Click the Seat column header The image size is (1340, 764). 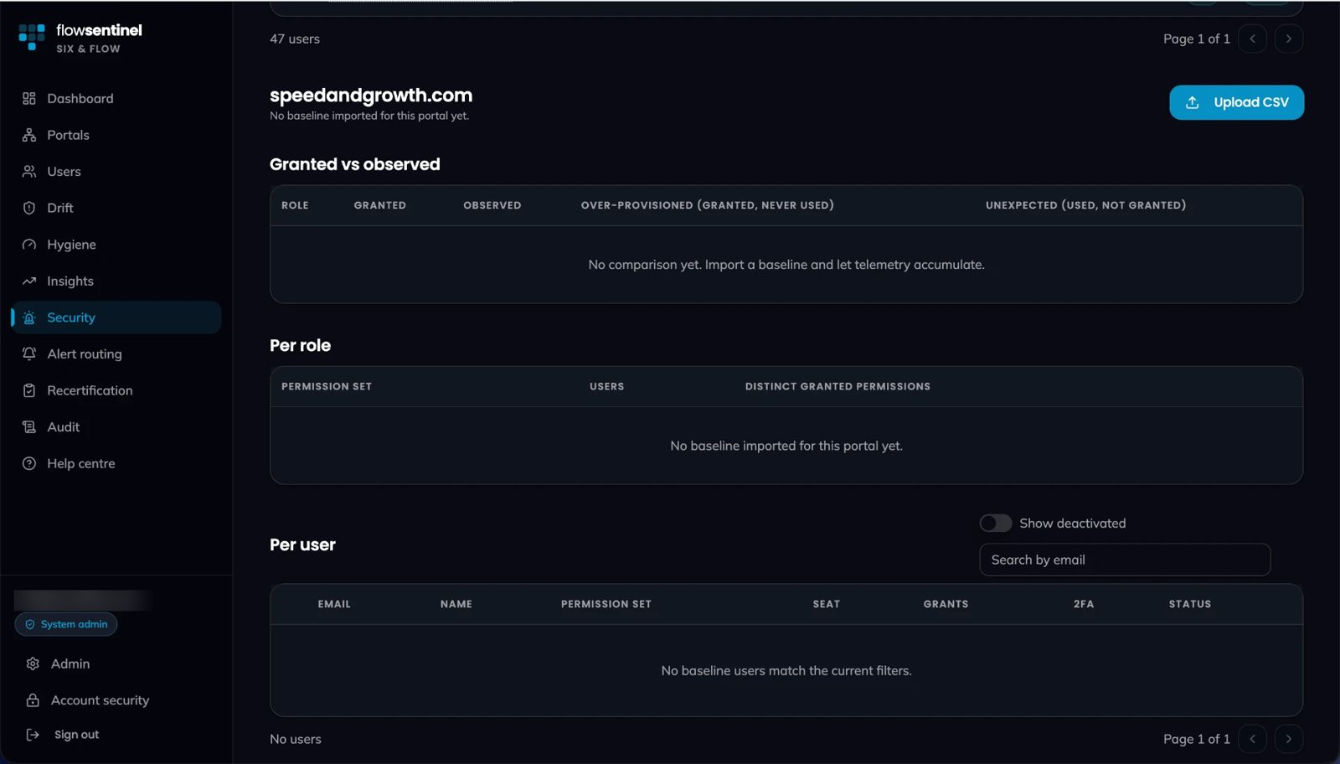[827, 604]
